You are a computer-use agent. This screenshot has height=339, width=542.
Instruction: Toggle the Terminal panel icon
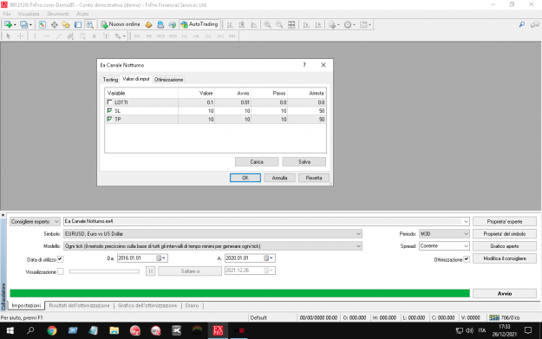(x=78, y=24)
